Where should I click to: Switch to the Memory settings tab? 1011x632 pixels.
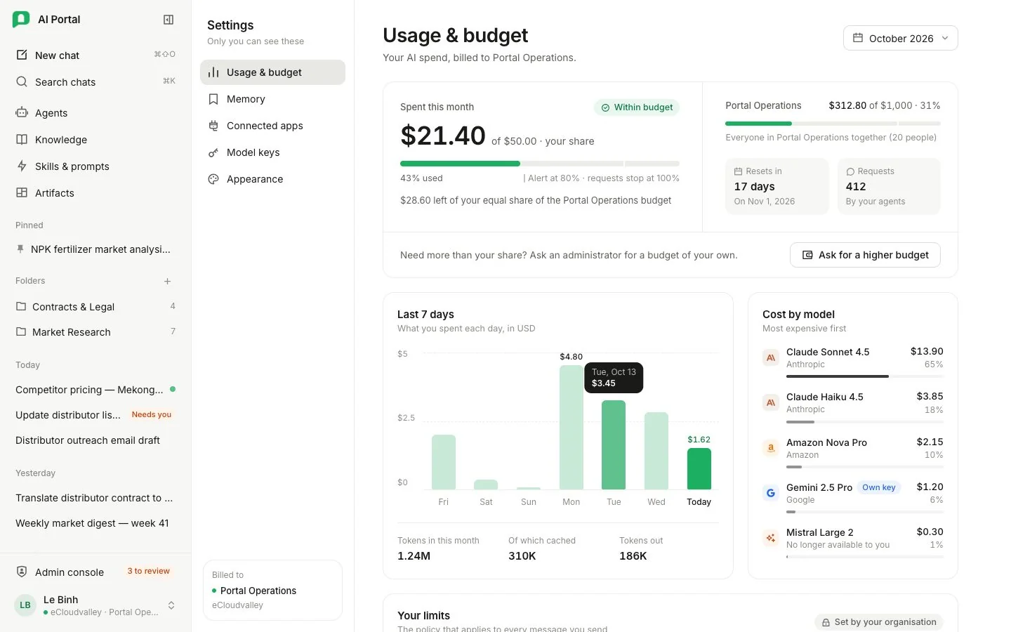tap(272, 99)
